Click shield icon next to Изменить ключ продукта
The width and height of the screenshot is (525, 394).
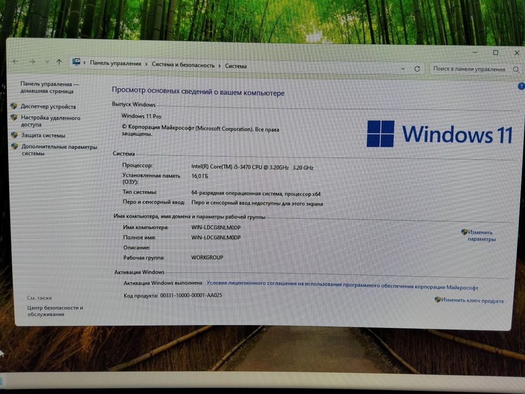[x=438, y=299]
